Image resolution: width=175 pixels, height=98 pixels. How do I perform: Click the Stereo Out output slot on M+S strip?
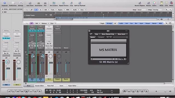pyautogui.click(x=49, y=46)
